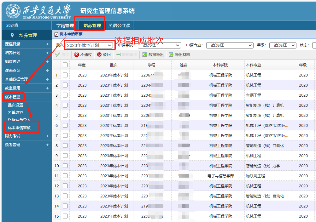This screenshot has height=222, width=316.
Task: Click the 不通过 button label
Action: point(86,54)
